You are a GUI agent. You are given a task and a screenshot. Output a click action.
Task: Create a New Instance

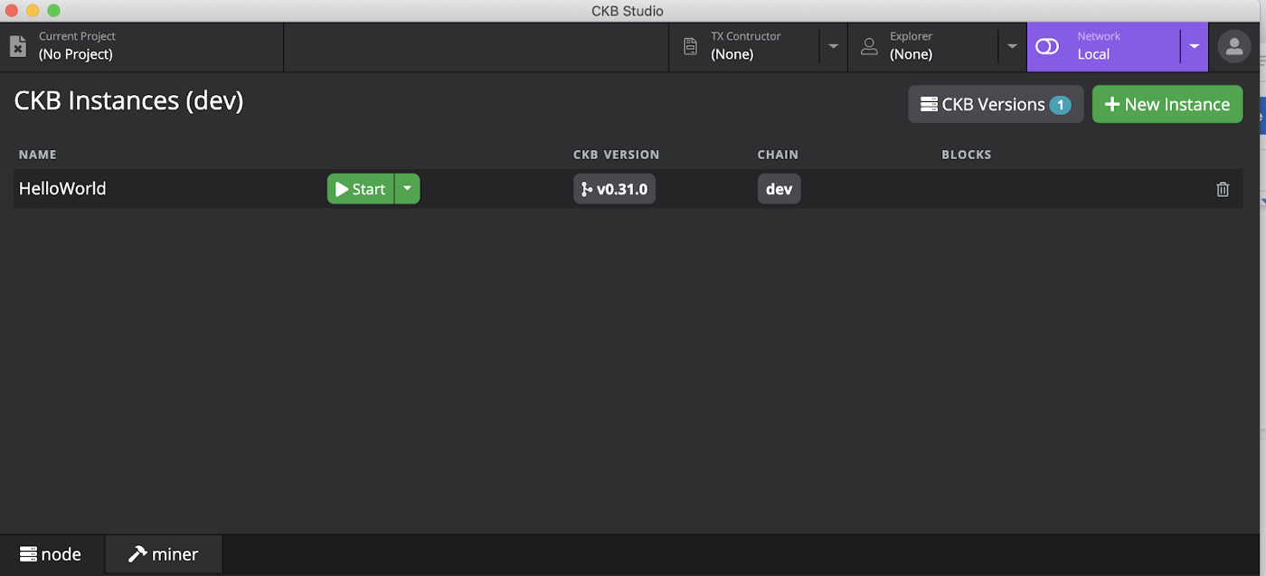click(x=1167, y=104)
